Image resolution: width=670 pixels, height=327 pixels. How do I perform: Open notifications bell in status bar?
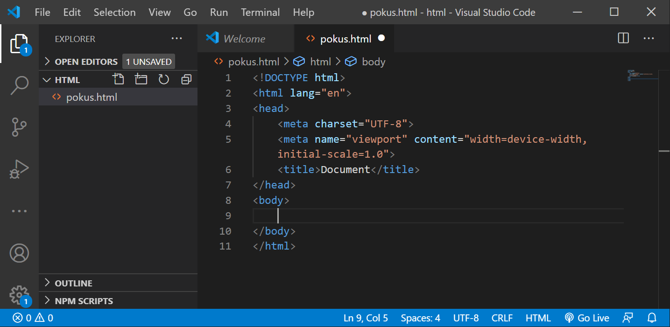click(652, 318)
